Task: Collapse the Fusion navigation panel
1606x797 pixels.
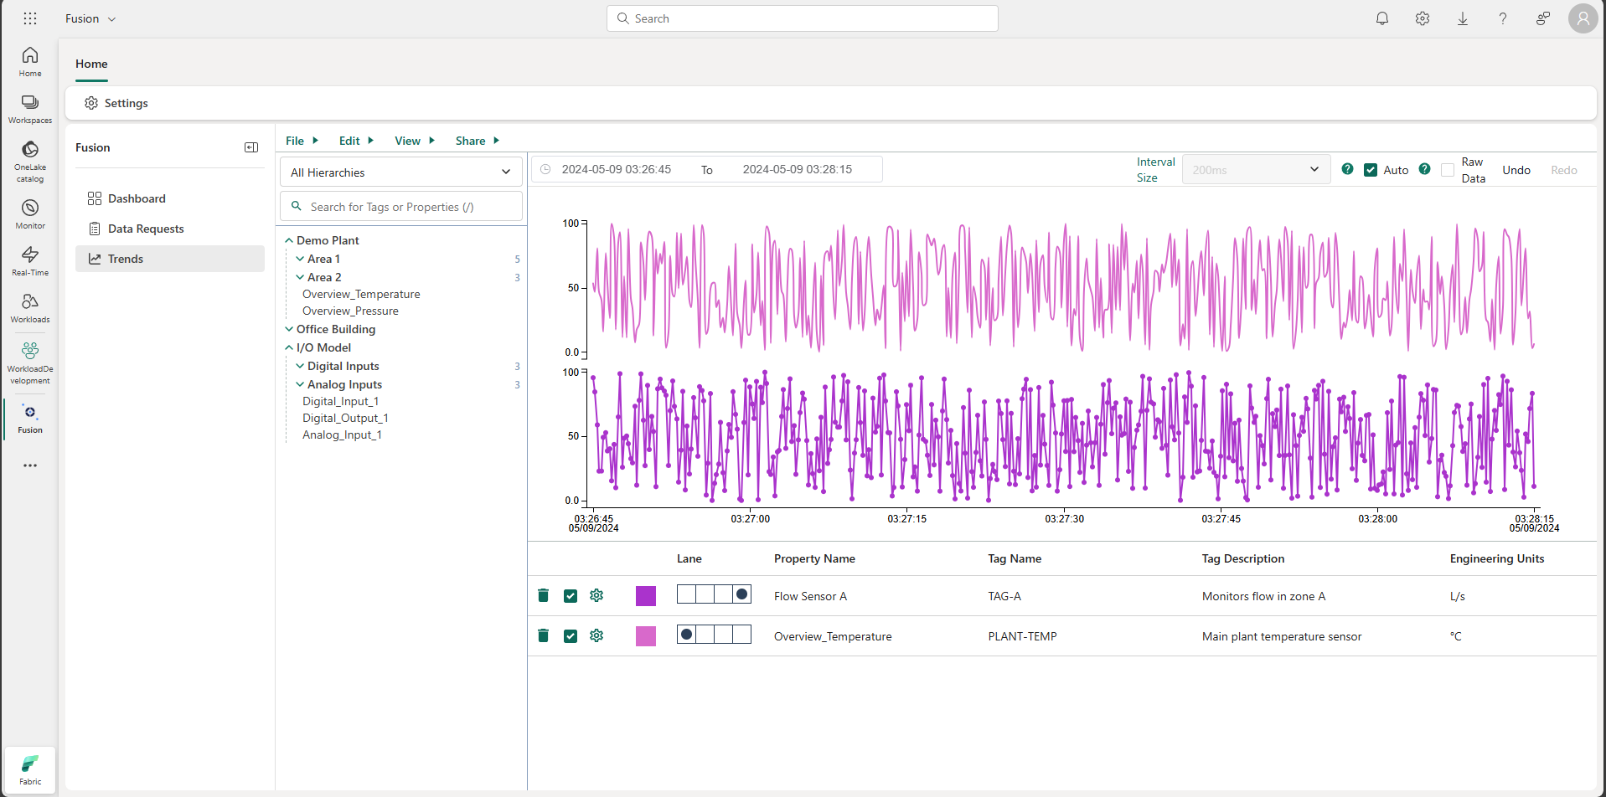Action: (251, 147)
